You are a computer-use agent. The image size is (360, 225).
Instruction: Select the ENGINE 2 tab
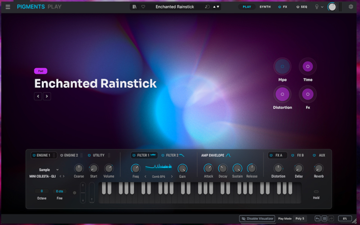tap(71, 155)
